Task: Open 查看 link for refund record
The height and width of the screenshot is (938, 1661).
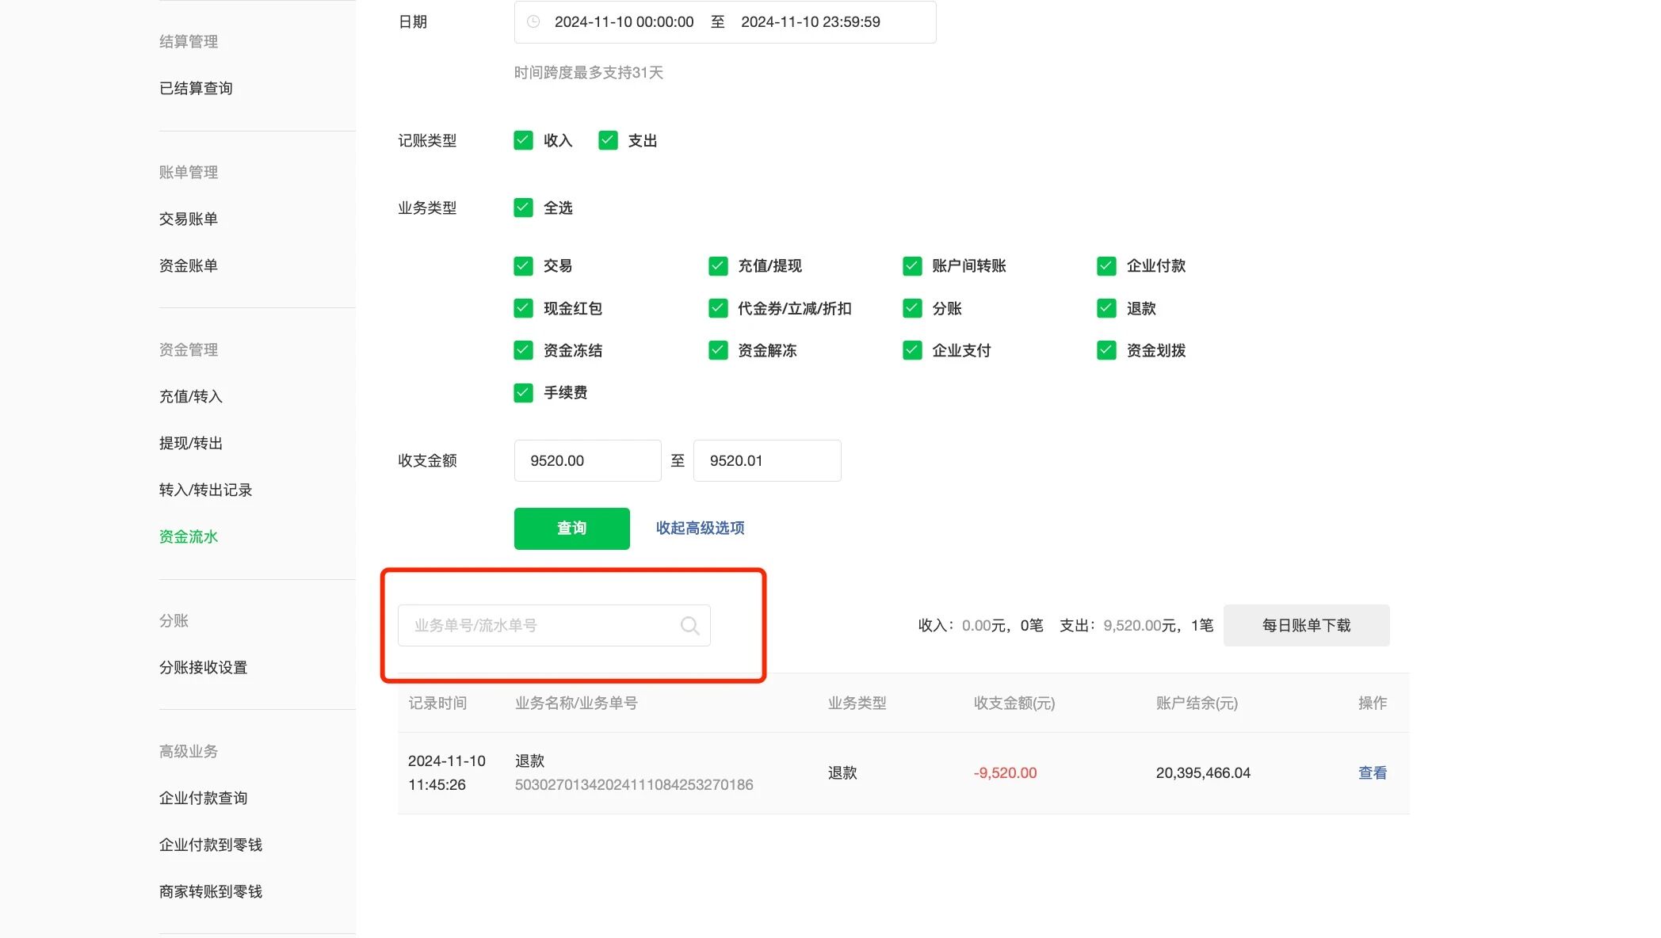Action: pyautogui.click(x=1372, y=773)
